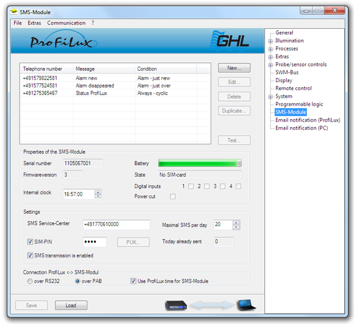Screen dimensions: 354x324
Task: Select the over PAB radio button
Action: (x=78, y=281)
